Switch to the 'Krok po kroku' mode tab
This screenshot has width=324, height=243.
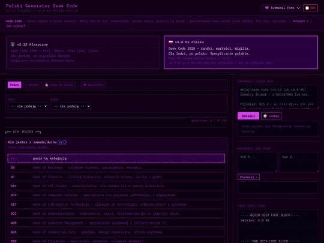(x=59, y=85)
